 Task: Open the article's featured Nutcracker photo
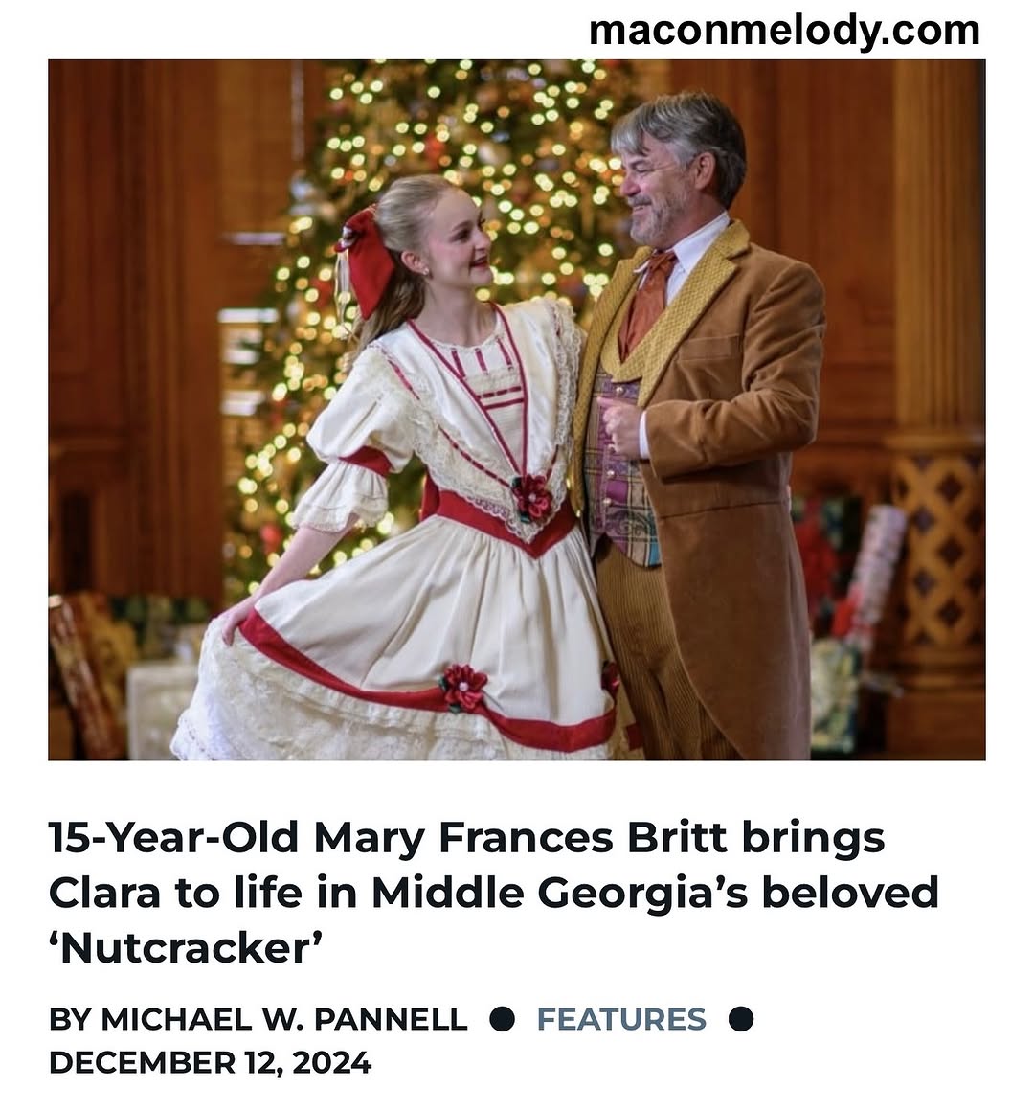tap(517, 410)
